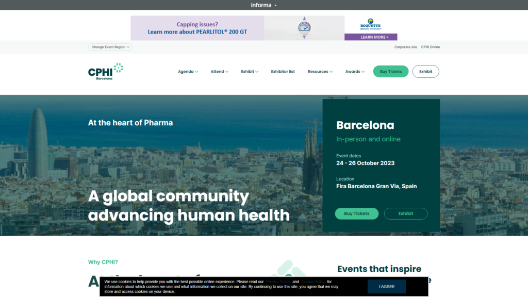Screen dimensions: 528x297
Task: Click 'Fira Barcelona Gran Via, Spain' location
Action: tap(376, 186)
